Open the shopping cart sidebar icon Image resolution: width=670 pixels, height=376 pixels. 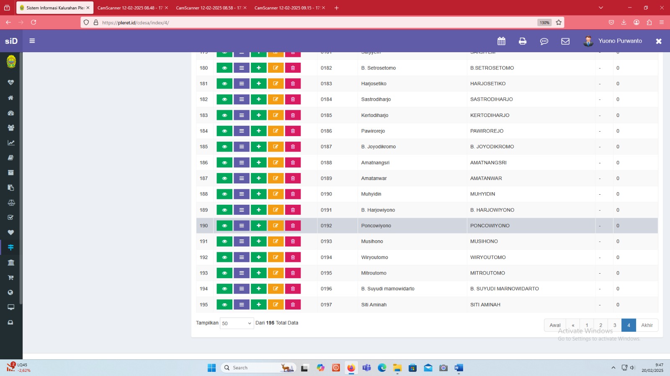click(11, 277)
